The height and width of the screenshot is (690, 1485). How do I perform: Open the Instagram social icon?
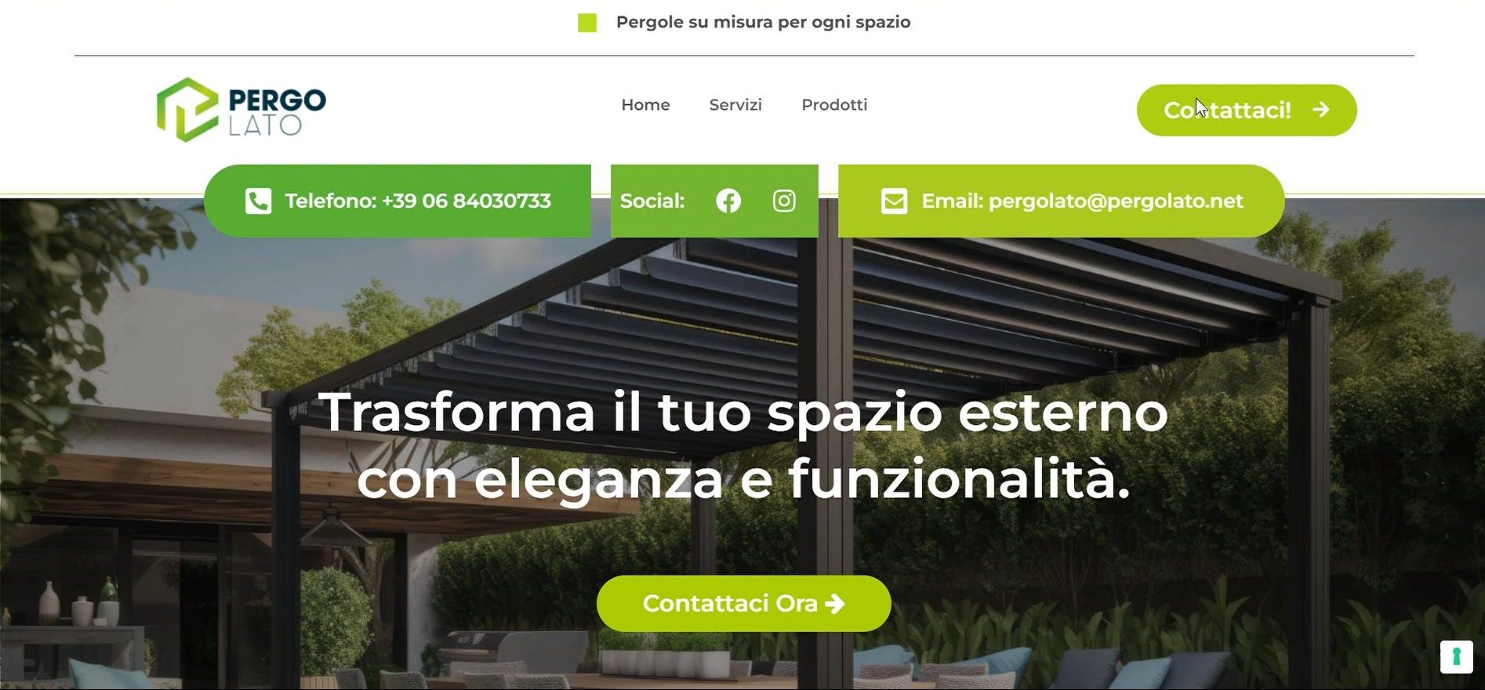[x=784, y=201]
